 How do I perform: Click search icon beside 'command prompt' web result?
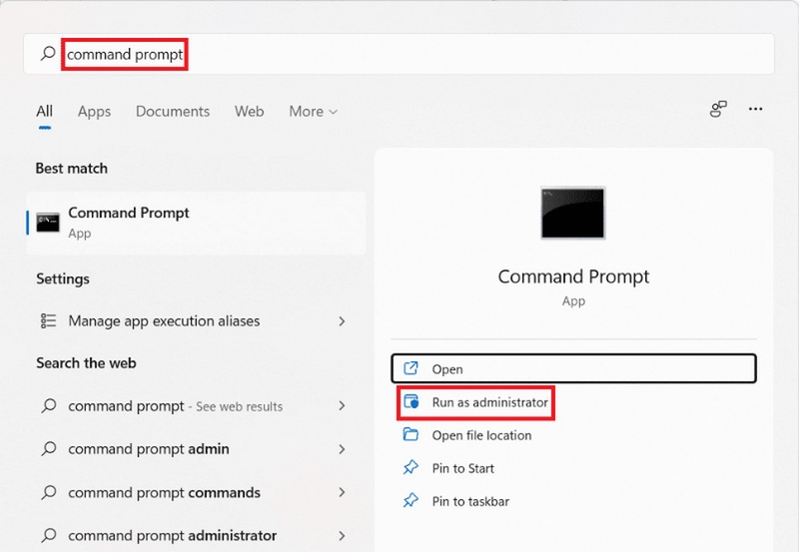point(49,406)
